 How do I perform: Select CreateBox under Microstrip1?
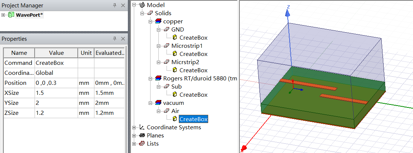[194, 54]
